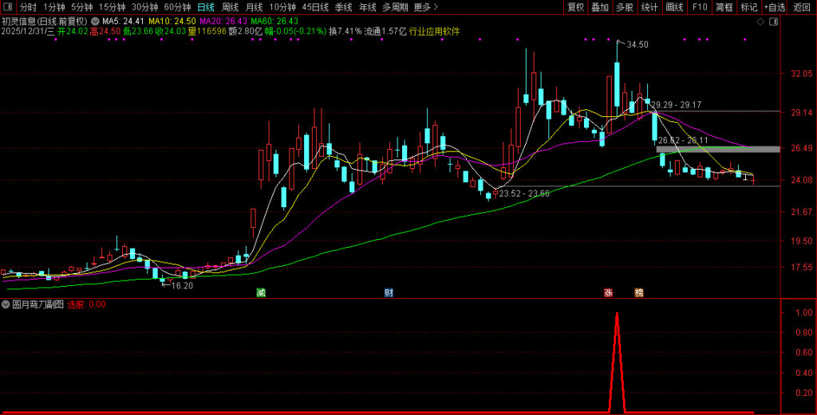Switch to 周线 weekly timeframe
This screenshot has width=817, height=415.
point(230,7)
